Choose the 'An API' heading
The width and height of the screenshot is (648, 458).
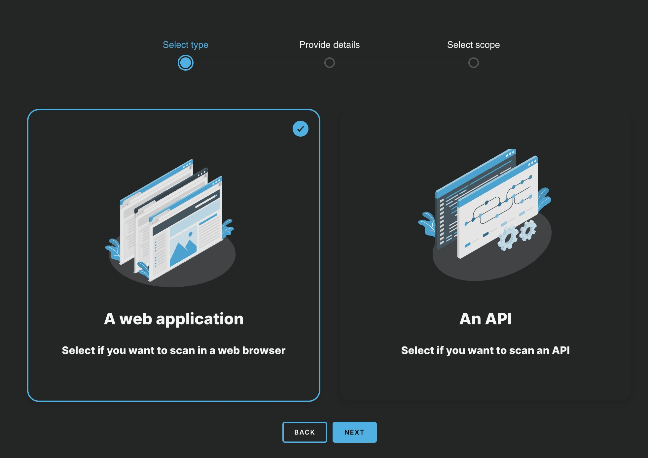(x=485, y=319)
